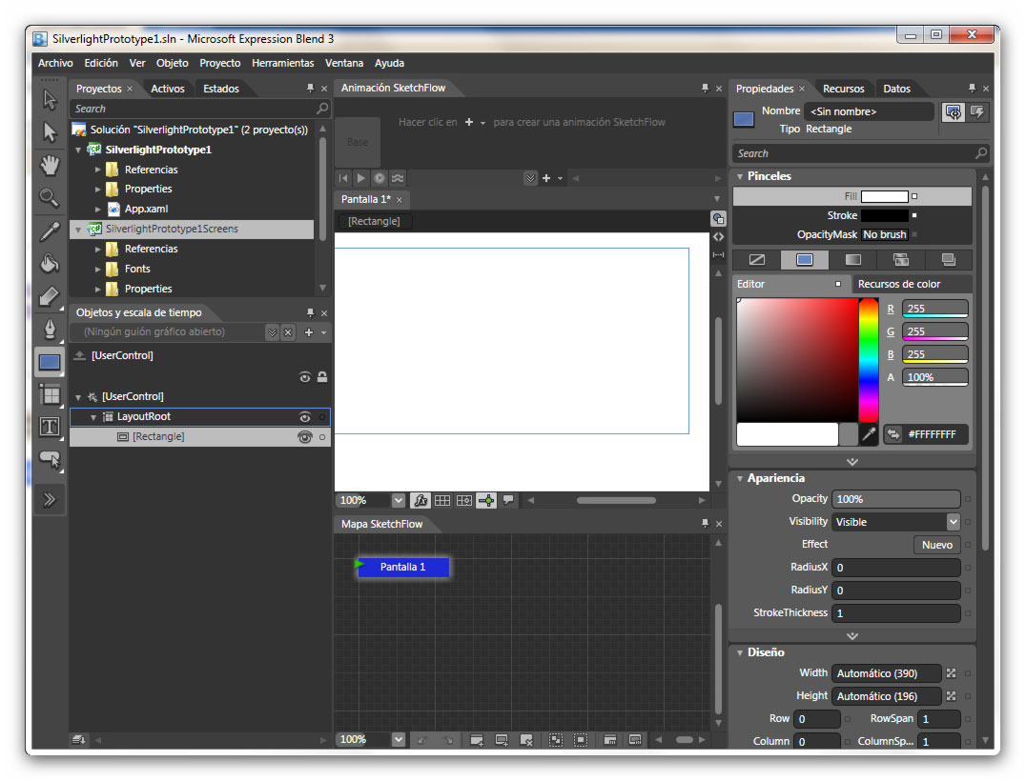1026x781 pixels.
Task: Click the rainbow hue slider
Action: point(869,360)
